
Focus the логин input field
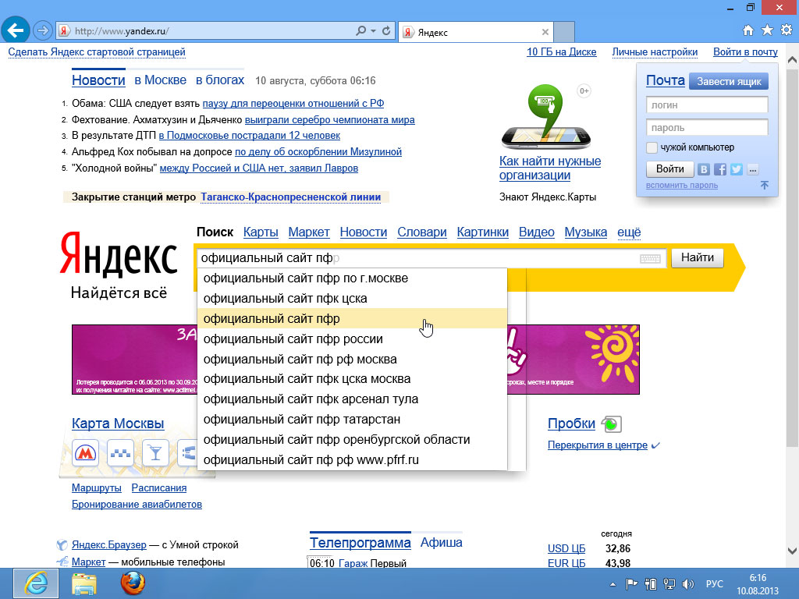click(707, 105)
